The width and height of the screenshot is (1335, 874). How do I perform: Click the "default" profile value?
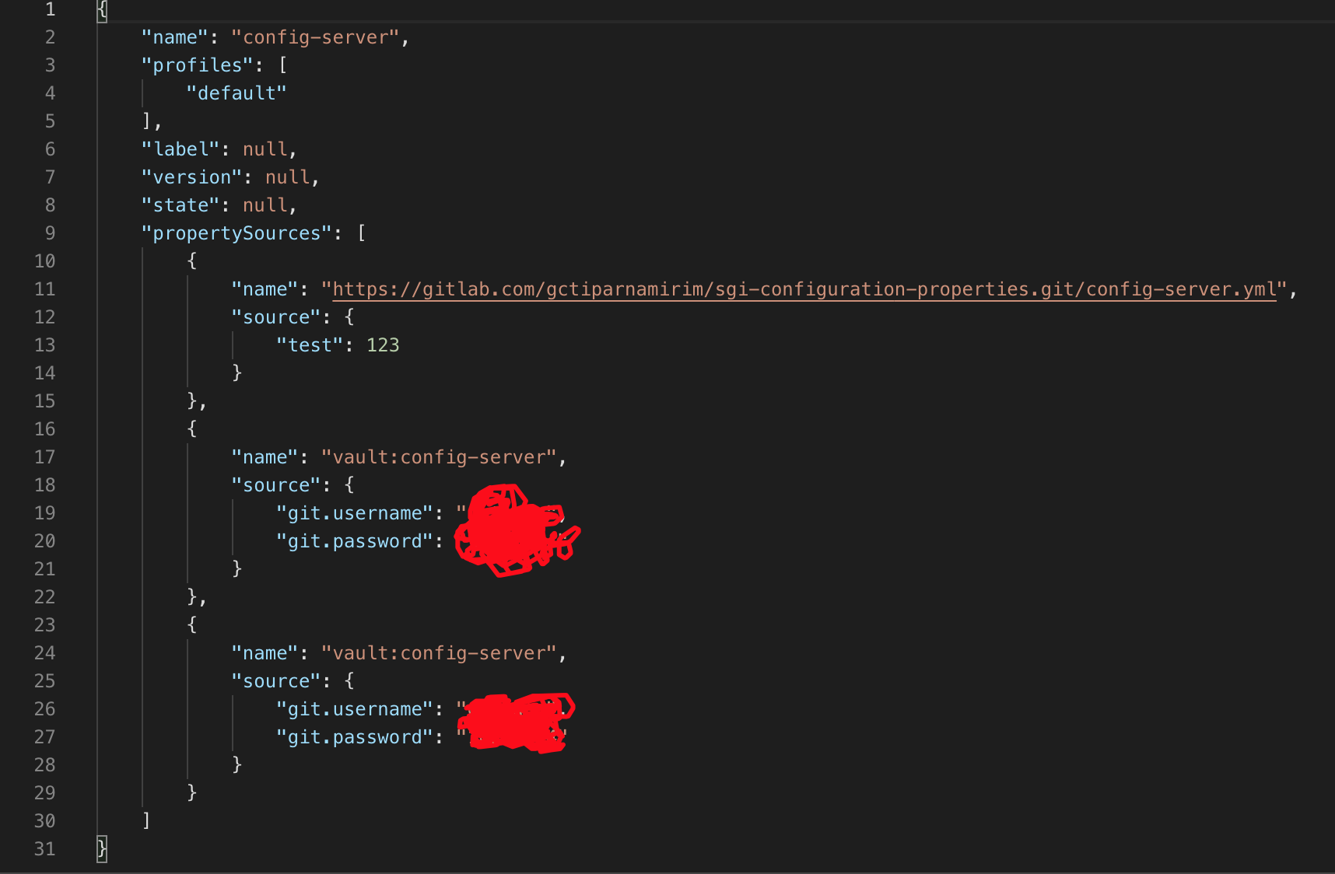236,93
